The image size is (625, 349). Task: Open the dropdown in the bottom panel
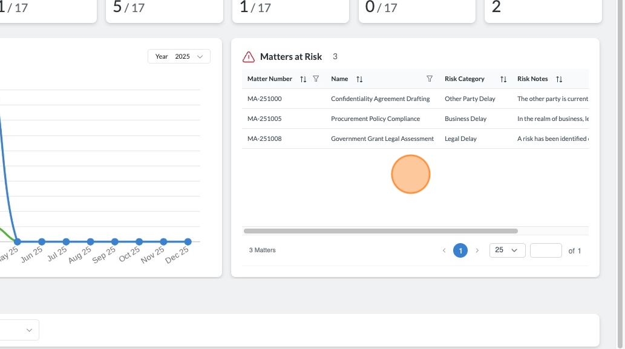point(18,330)
